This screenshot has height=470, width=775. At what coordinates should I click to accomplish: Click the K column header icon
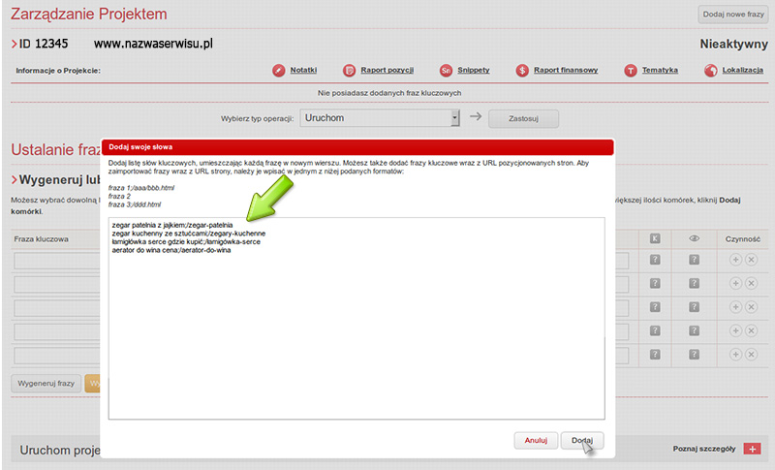click(655, 237)
